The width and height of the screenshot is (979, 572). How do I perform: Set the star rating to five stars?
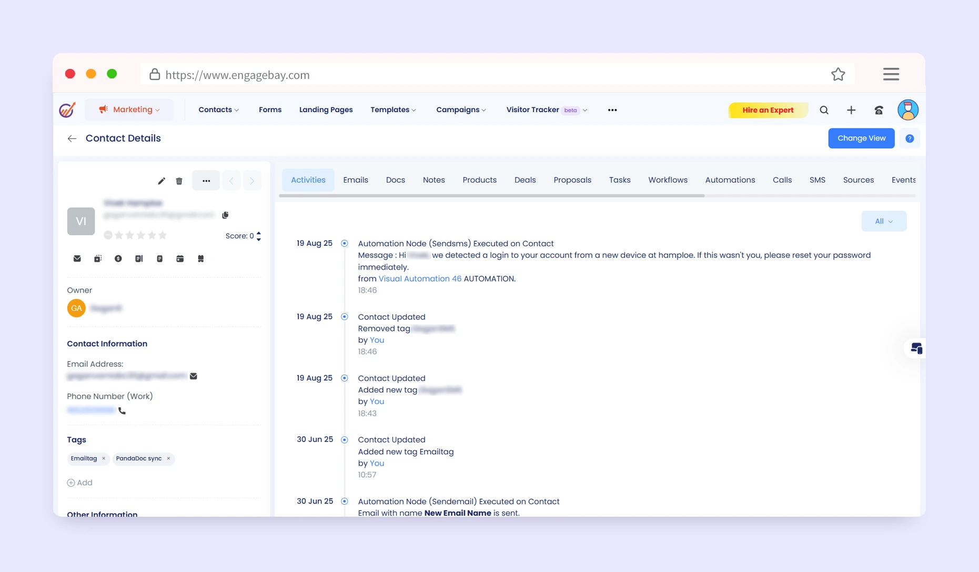click(x=163, y=235)
